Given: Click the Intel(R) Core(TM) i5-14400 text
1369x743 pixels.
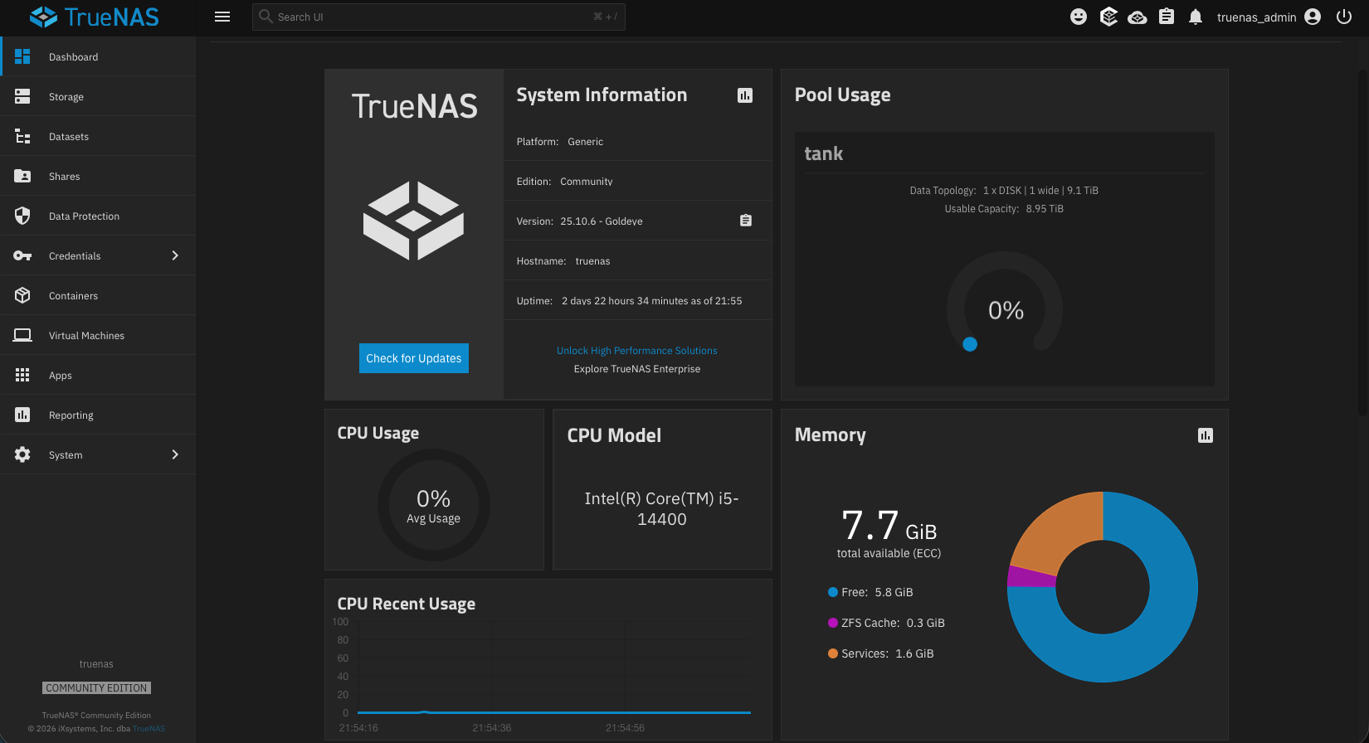Looking at the screenshot, I should [661, 508].
